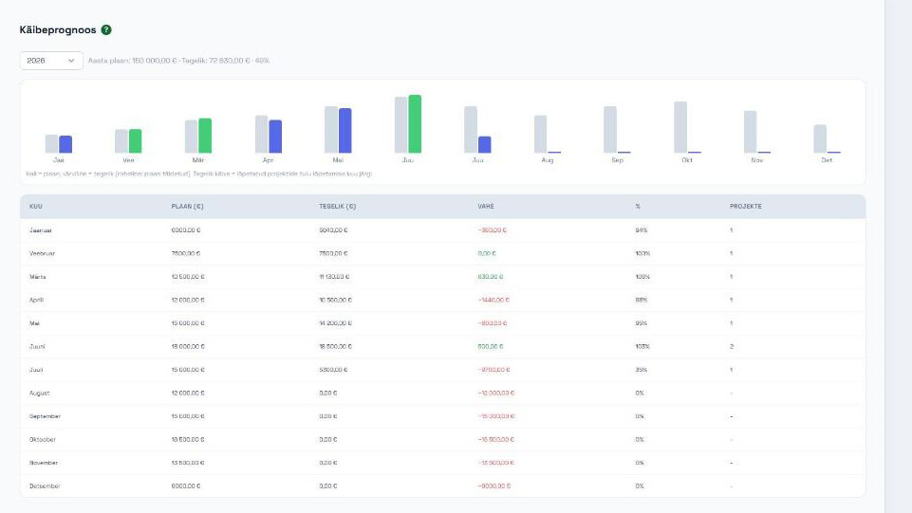Viewport: 912px width, 513px height.
Task: Open the 2026 year dropdown
Action: pos(51,61)
